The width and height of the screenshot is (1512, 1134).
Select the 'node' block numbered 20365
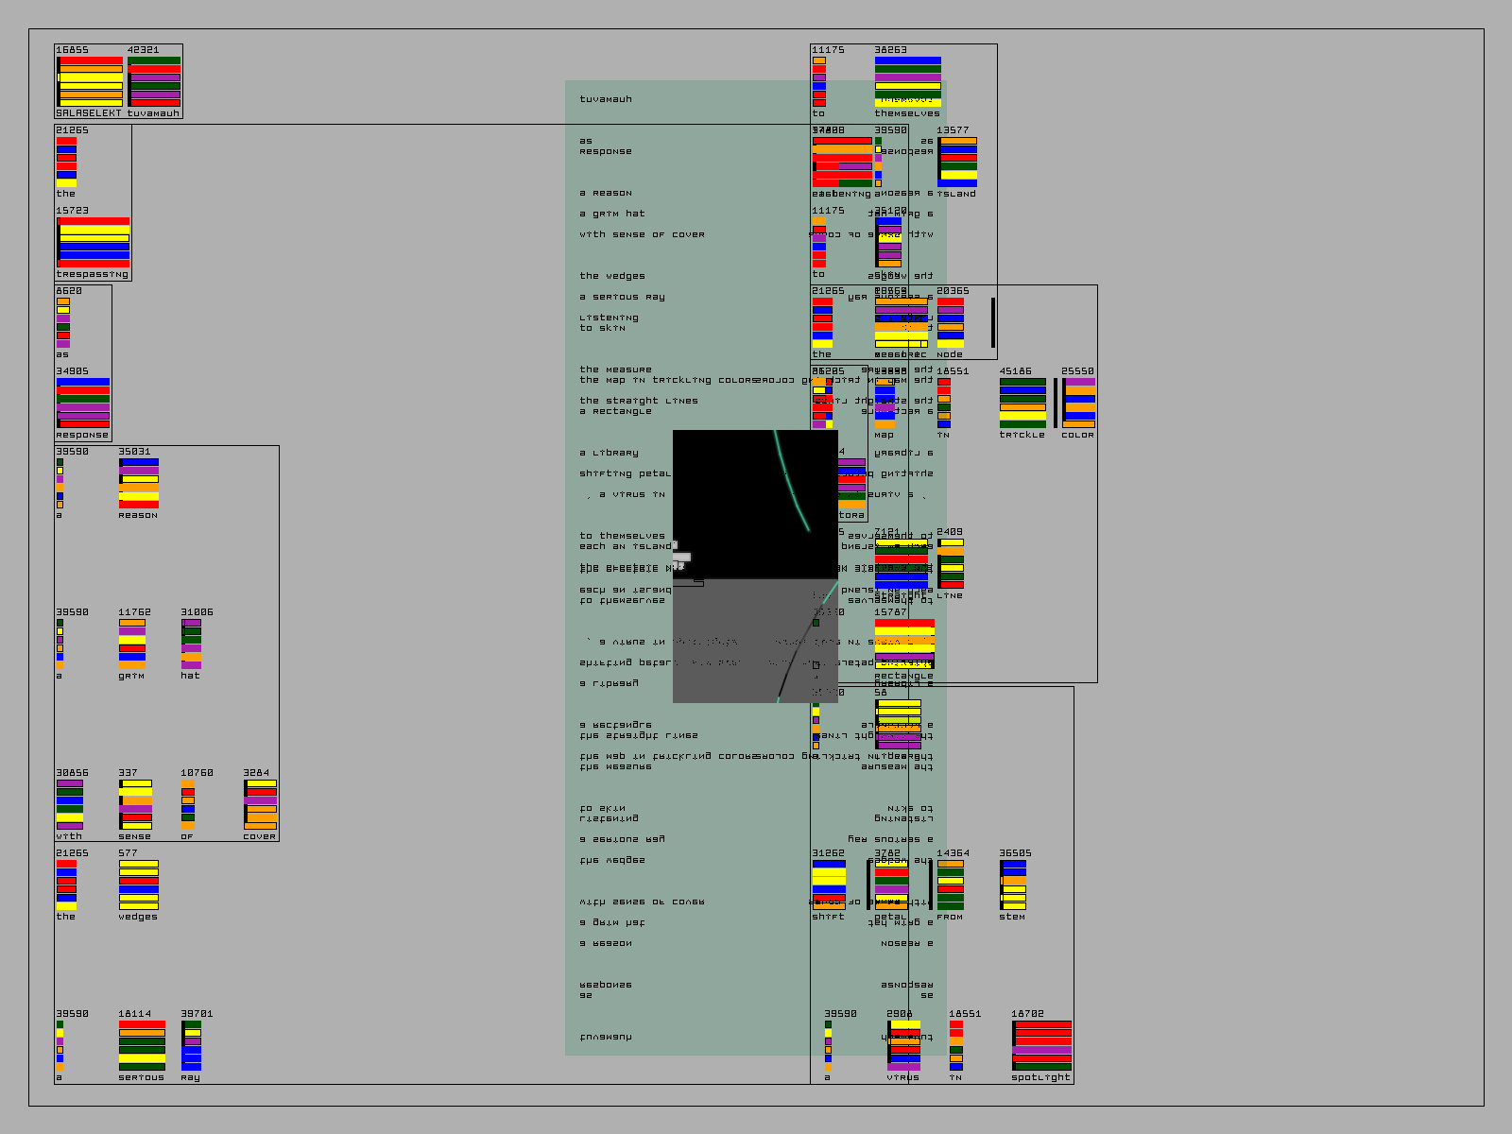(x=950, y=322)
